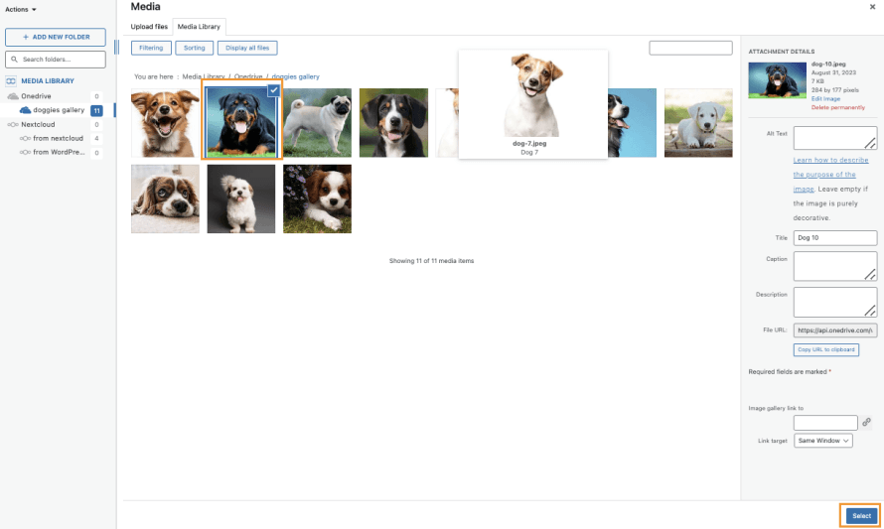Viewport: 884px width, 529px height.
Task: Focus the Alt Text field
Action: (835, 138)
